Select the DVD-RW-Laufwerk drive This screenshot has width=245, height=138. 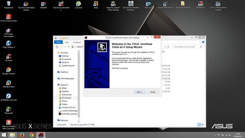(68, 114)
